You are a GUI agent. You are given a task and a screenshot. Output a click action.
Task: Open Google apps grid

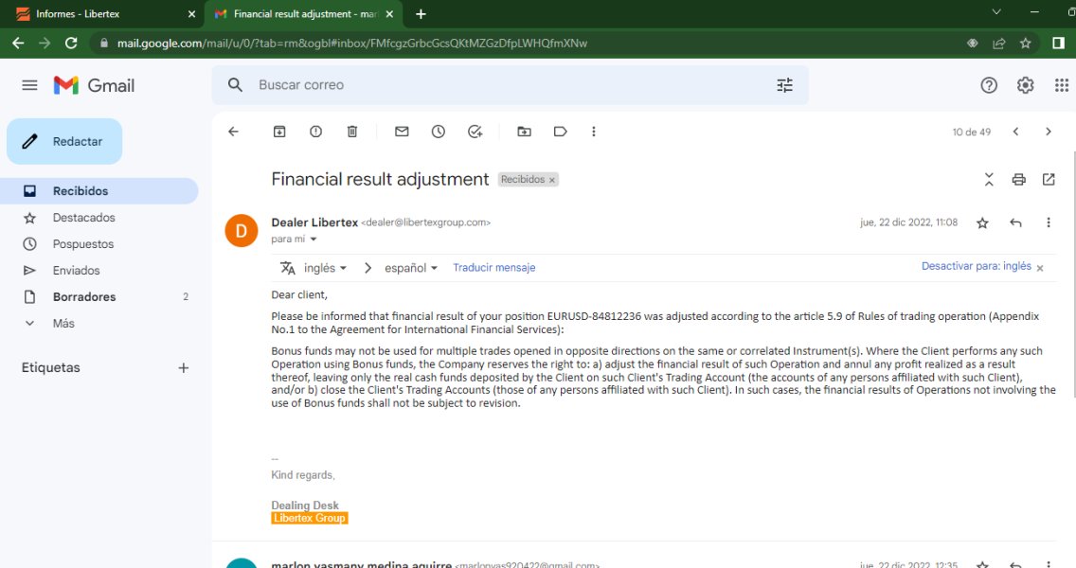coord(1062,85)
